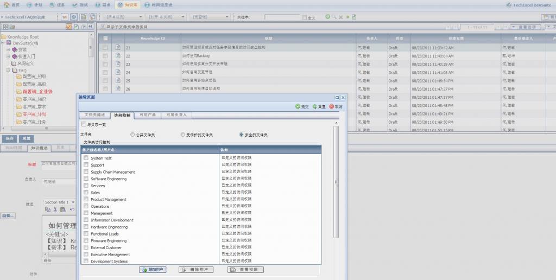Click the 查看权限 button
The height and width of the screenshot is (280, 556).
(246, 270)
